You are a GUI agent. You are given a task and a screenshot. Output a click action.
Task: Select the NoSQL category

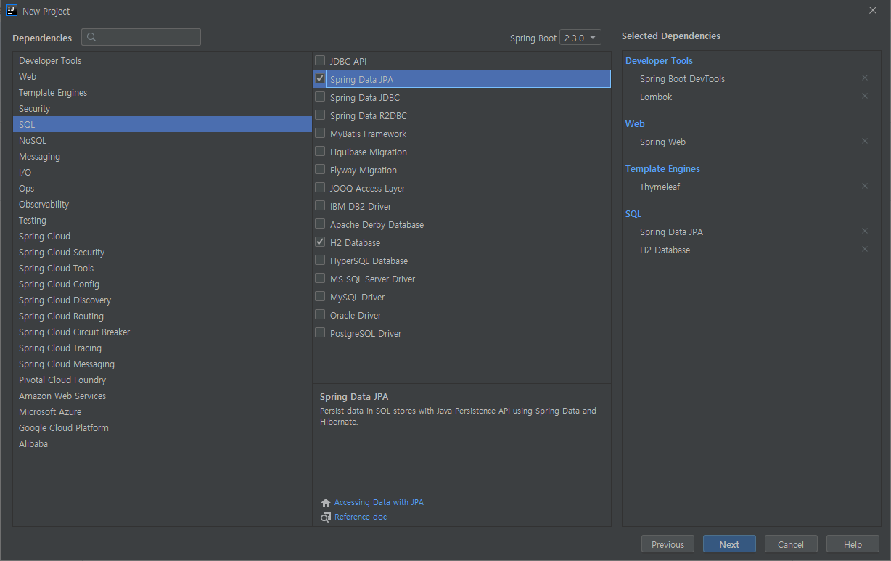pyautogui.click(x=33, y=140)
